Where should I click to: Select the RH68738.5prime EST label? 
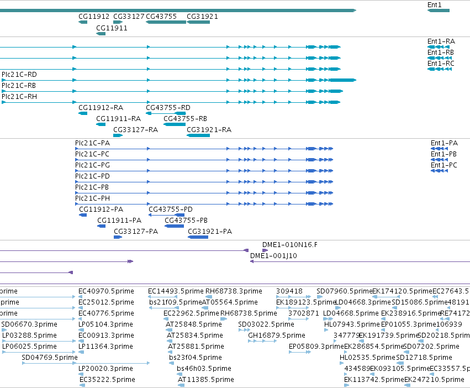[249, 313]
